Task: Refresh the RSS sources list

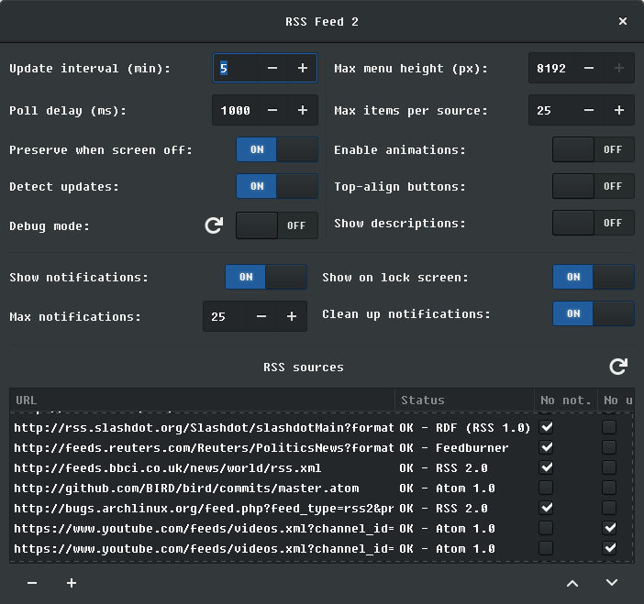Action: [x=618, y=367]
